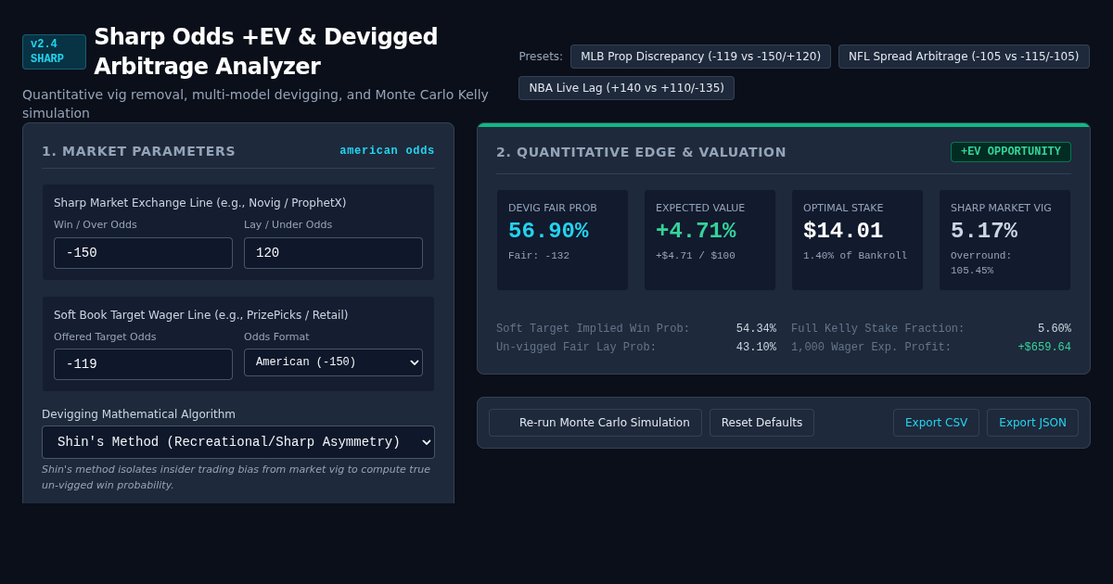The image size is (1113, 584).
Task: Click the Soft Book Target Wager Line label
Action: (200, 315)
